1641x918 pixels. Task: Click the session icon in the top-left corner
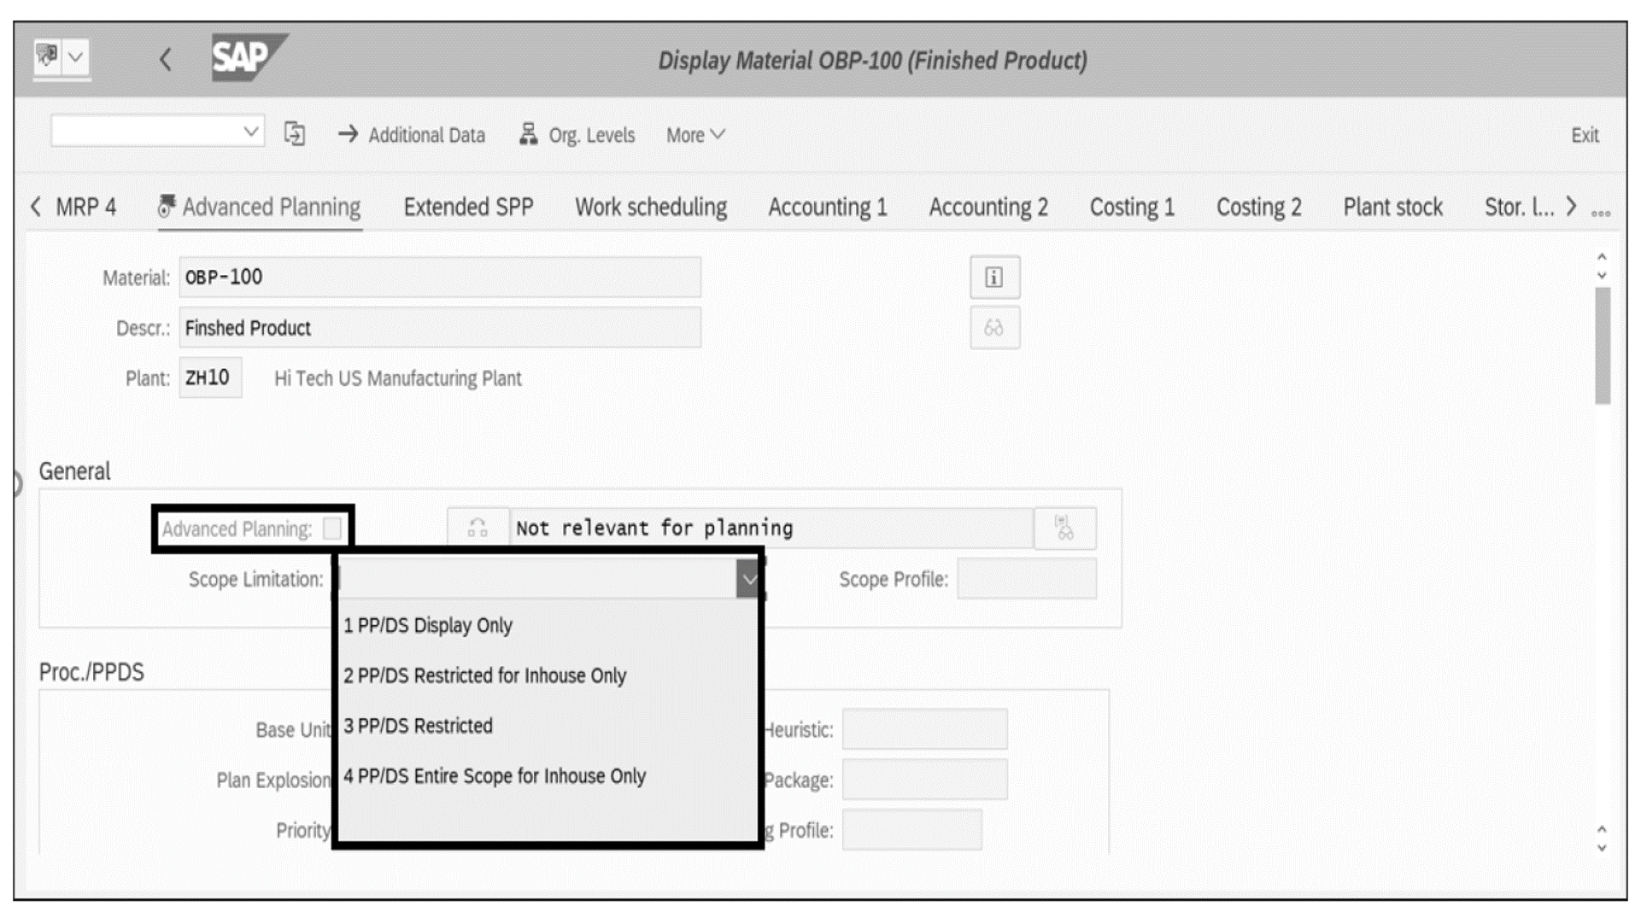click(x=49, y=57)
